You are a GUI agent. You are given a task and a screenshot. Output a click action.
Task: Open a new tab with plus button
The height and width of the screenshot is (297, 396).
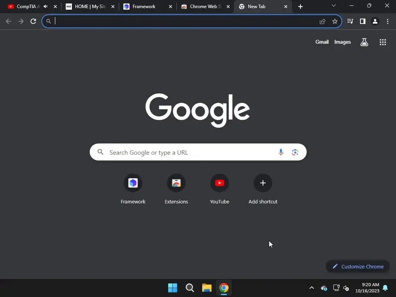[300, 7]
